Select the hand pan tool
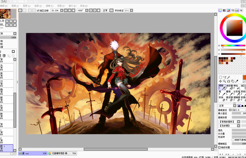The width and height of the screenshot is (246, 158). [233, 81]
